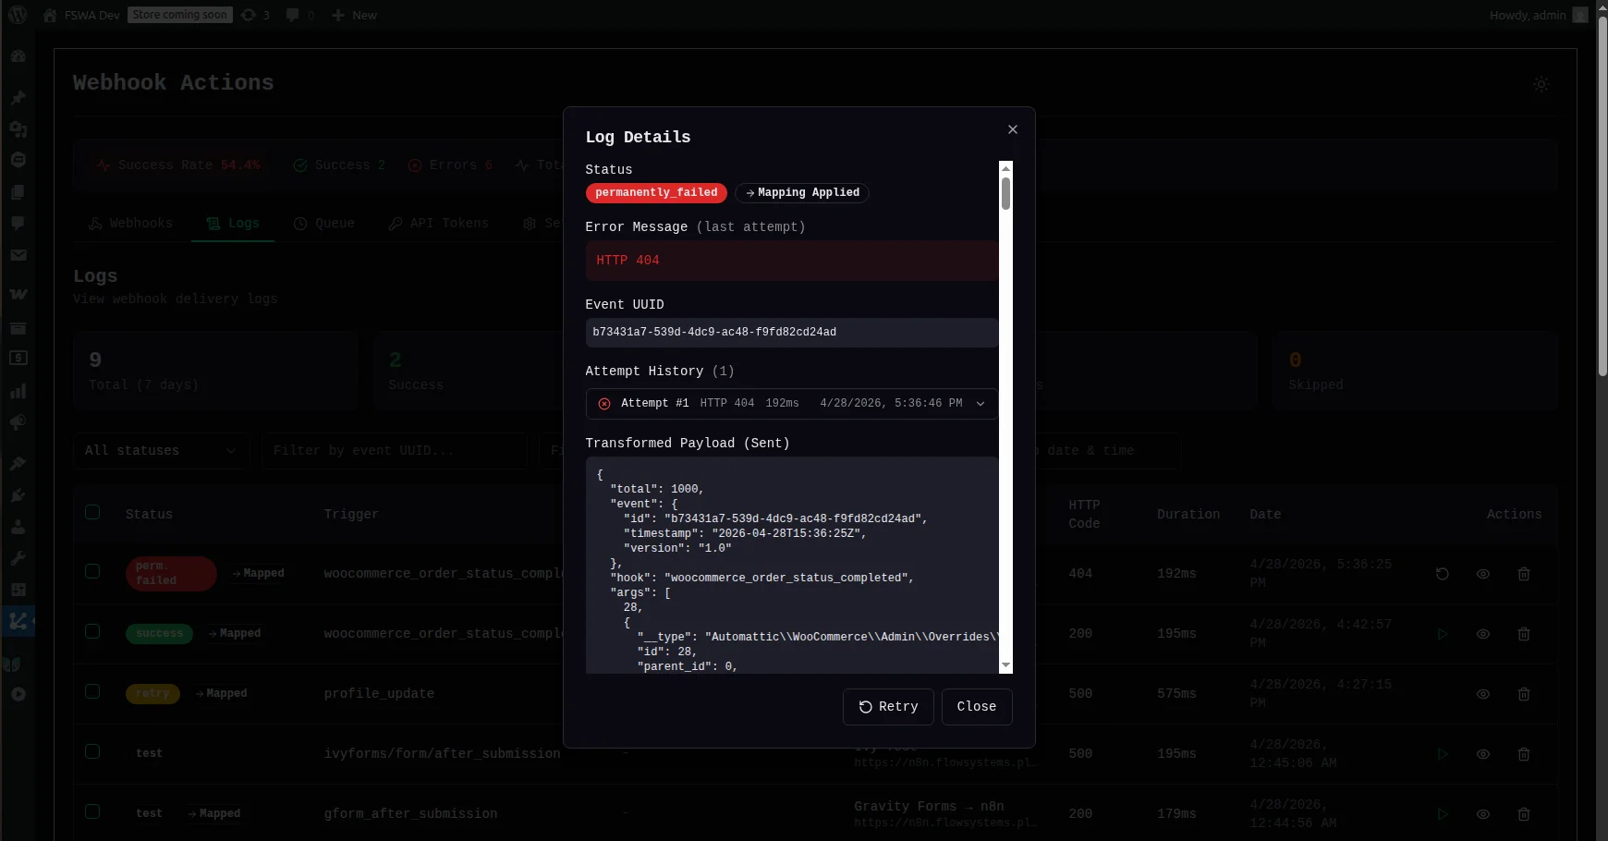
Task: Open the updates icon showing 3
Action: (x=255, y=15)
